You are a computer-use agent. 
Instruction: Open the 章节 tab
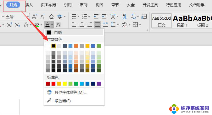115,5
